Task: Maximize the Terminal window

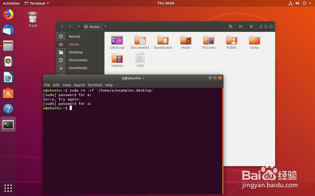Action: (215, 78)
